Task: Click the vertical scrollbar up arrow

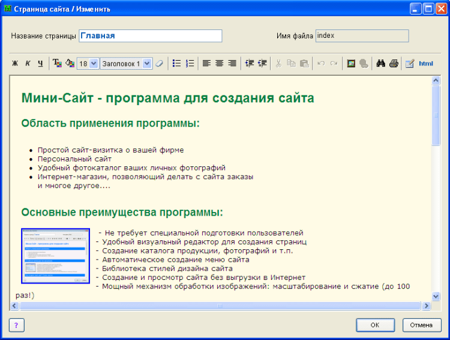Action: click(x=436, y=80)
